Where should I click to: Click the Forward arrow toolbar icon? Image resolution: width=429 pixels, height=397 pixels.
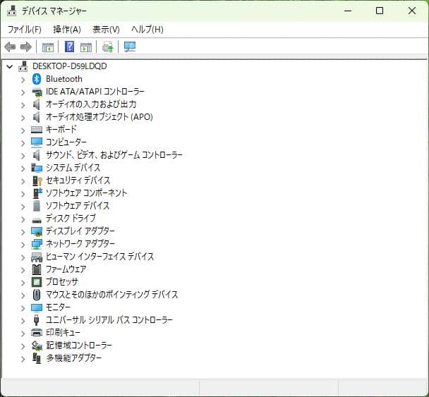(26, 47)
